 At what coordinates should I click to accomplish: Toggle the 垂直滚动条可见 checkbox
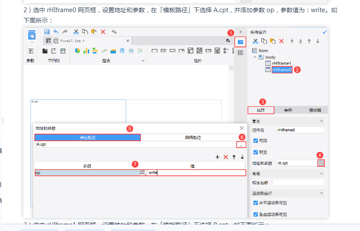256,214
